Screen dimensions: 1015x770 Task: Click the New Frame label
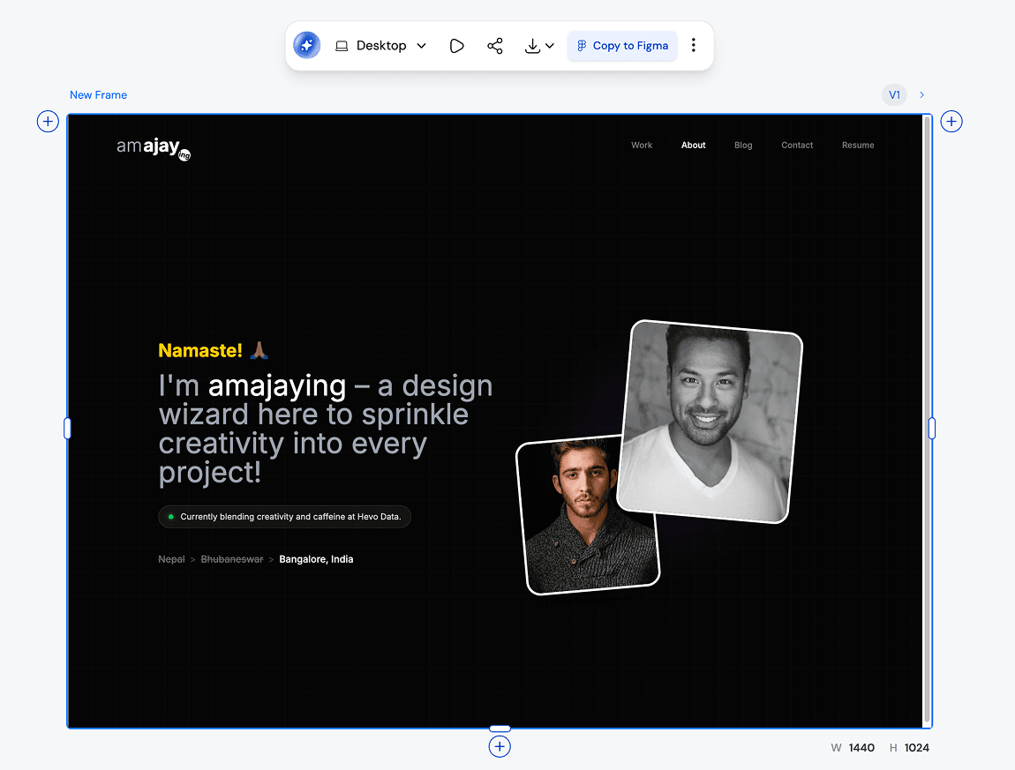(98, 95)
